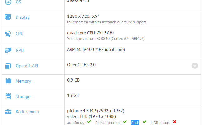Image resolution: width=203 pixels, height=125 pixels.
Task: Click the HDR photo red cross
Action: (175, 122)
